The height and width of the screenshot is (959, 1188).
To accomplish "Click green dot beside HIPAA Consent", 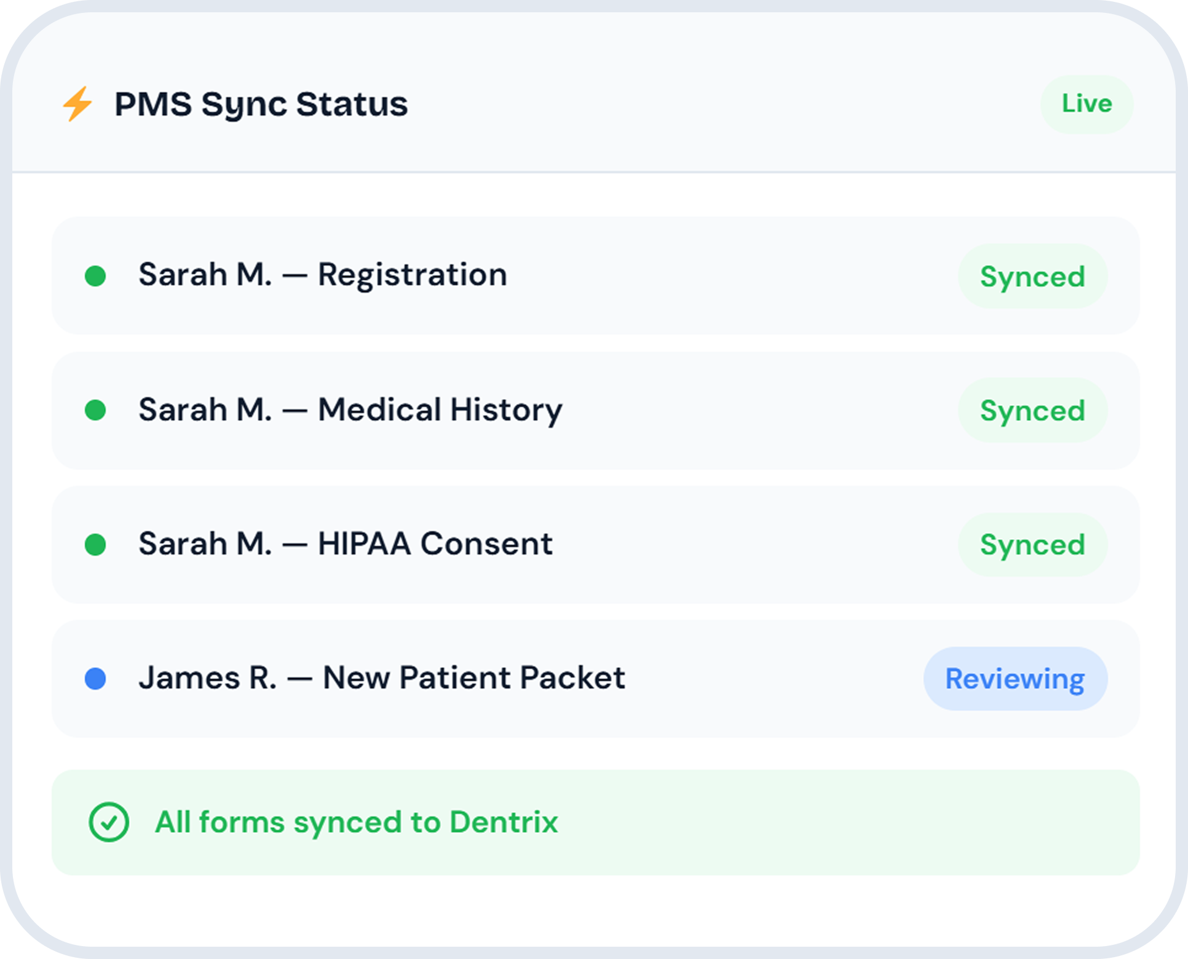I will pos(95,545).
